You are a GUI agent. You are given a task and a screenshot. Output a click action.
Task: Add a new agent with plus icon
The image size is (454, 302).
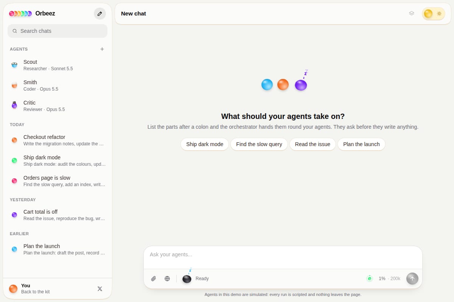102,49
